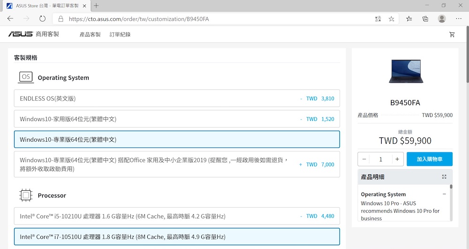Open a new browser tab

pos(96,6)
